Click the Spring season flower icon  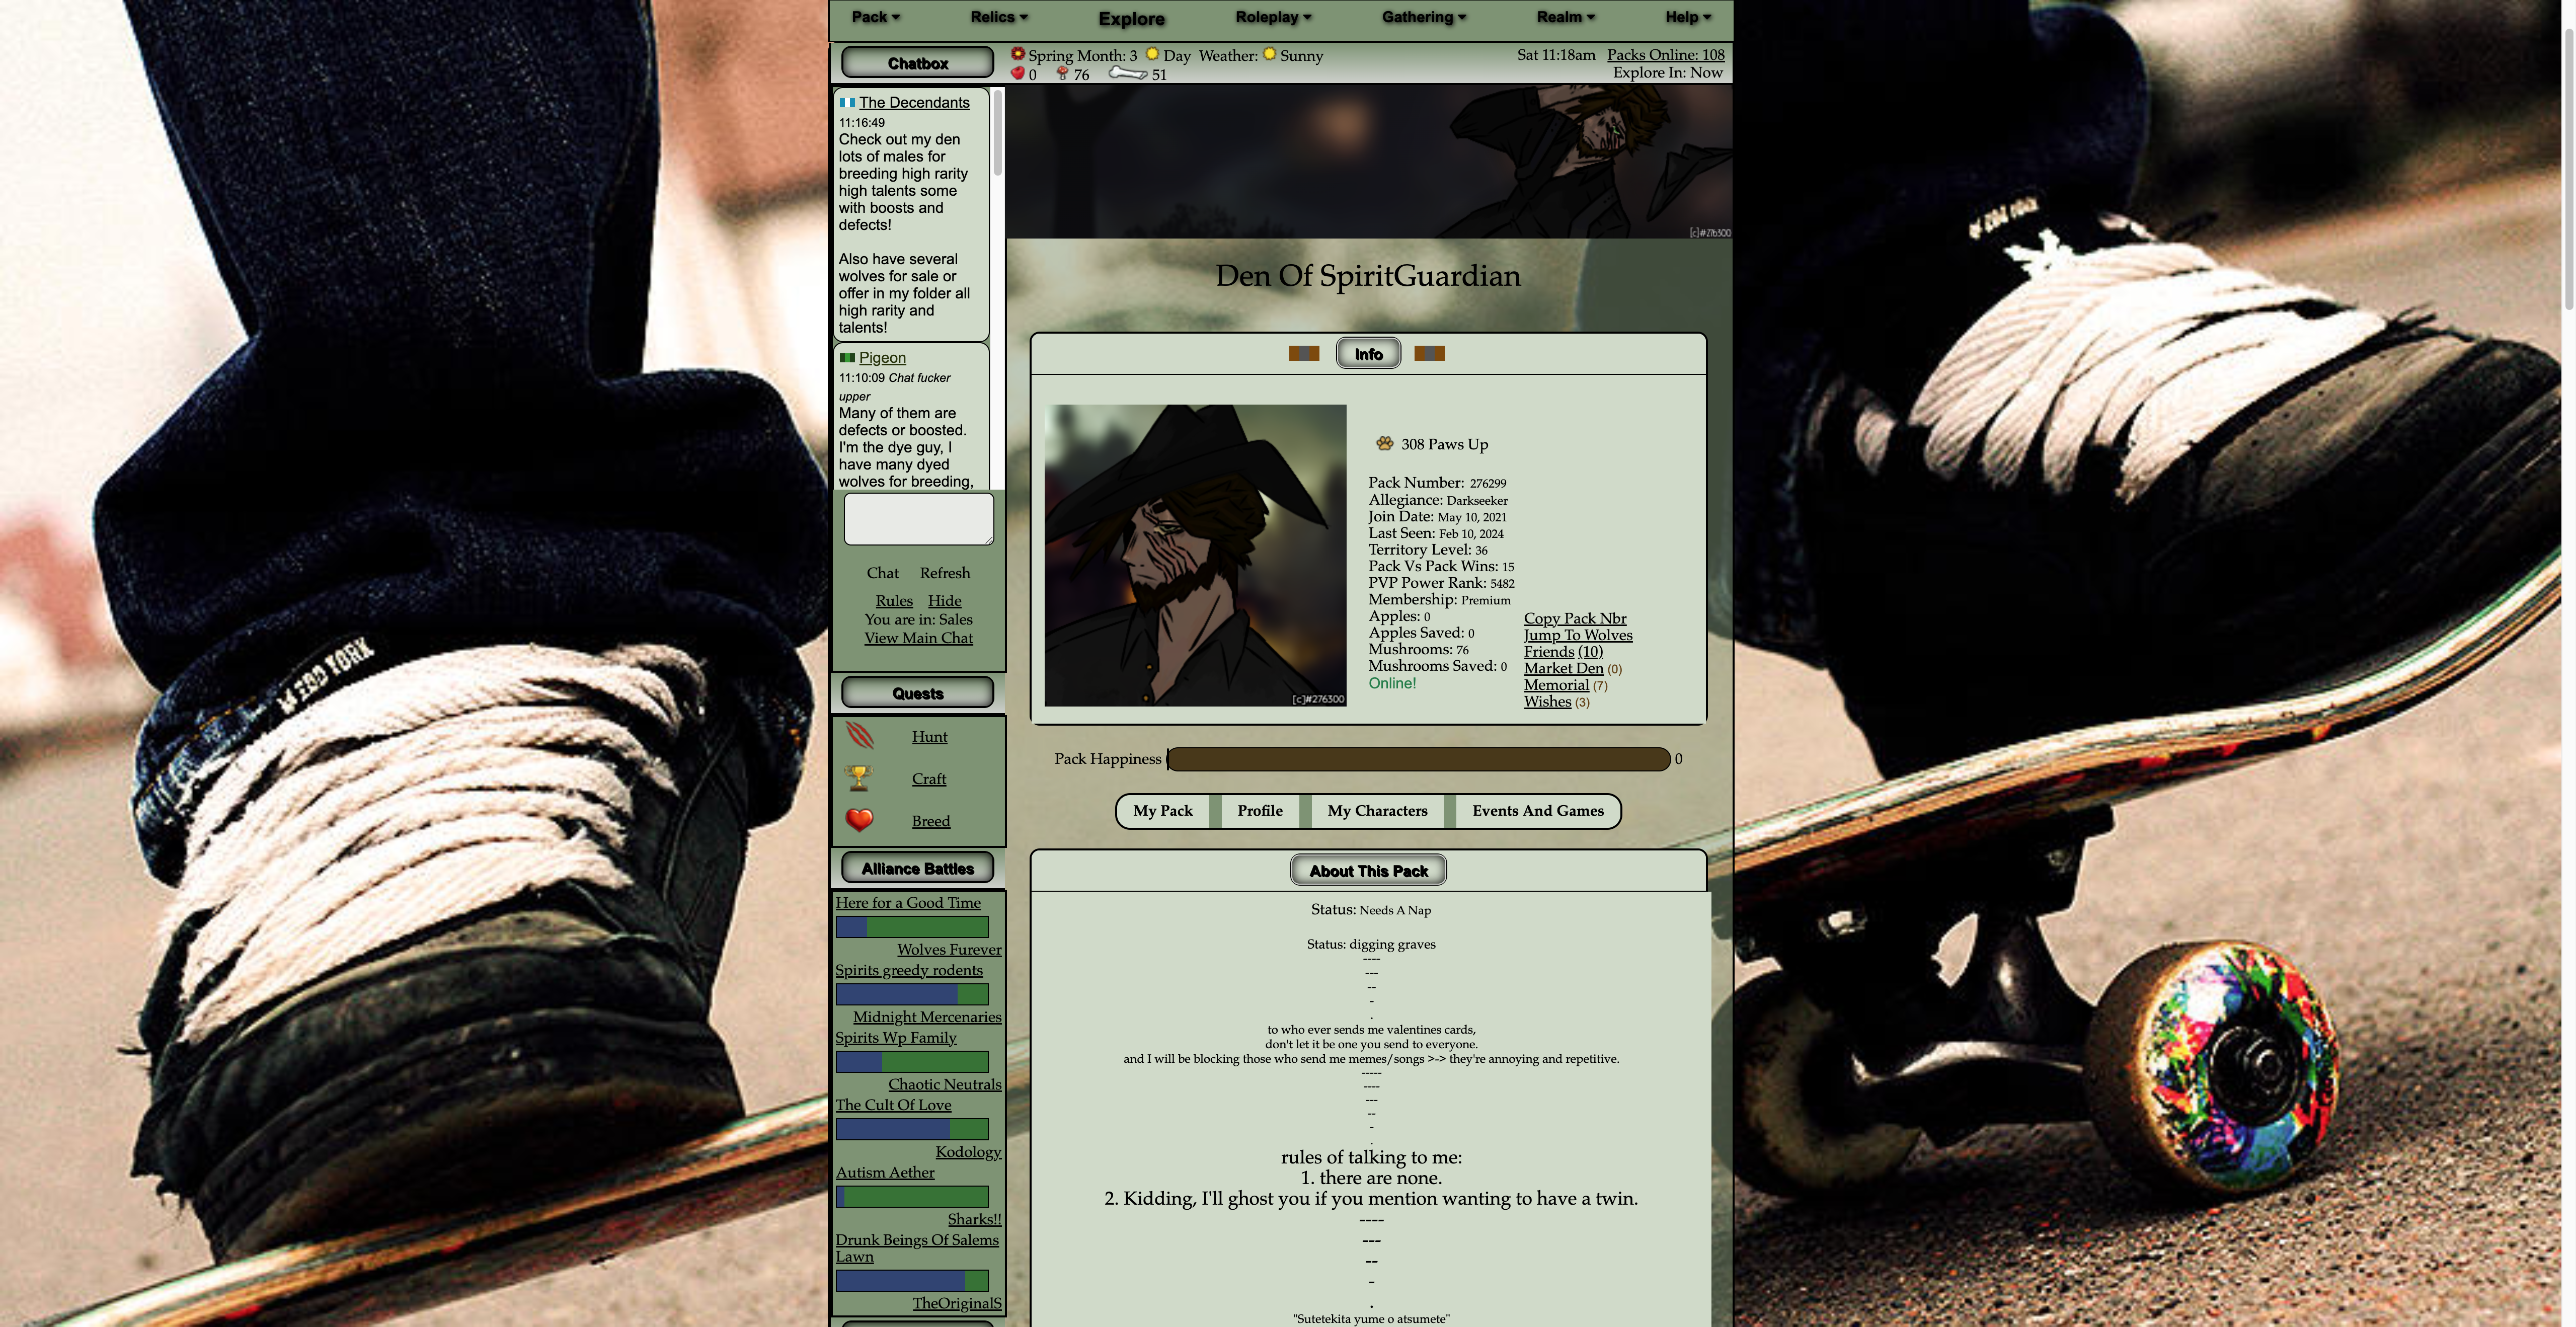[1017, 54]
